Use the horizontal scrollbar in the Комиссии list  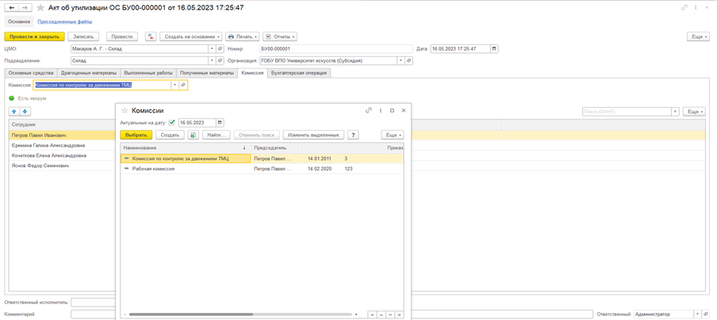pos(190,314)
